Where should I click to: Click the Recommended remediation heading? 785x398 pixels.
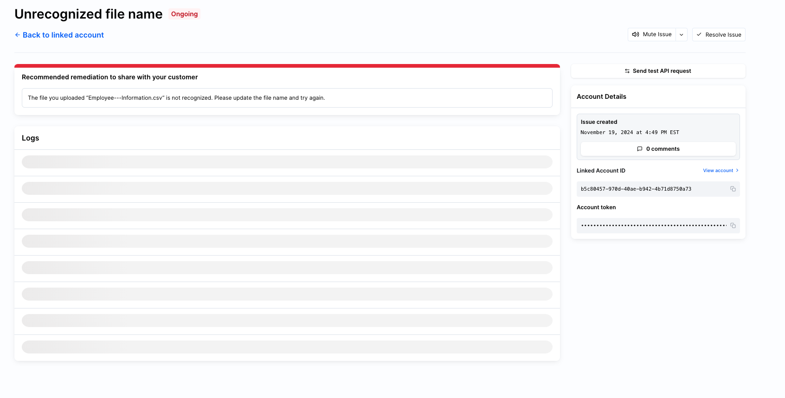[110, 77]
